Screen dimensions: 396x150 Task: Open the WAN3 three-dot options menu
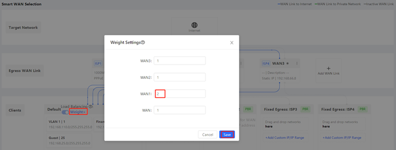click(x=297, y=63)
